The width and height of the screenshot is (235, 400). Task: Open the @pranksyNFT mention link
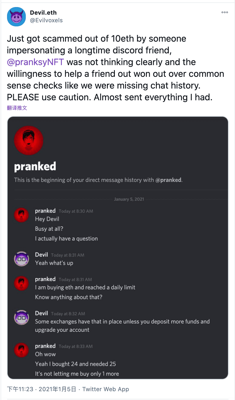pos(35,62)
